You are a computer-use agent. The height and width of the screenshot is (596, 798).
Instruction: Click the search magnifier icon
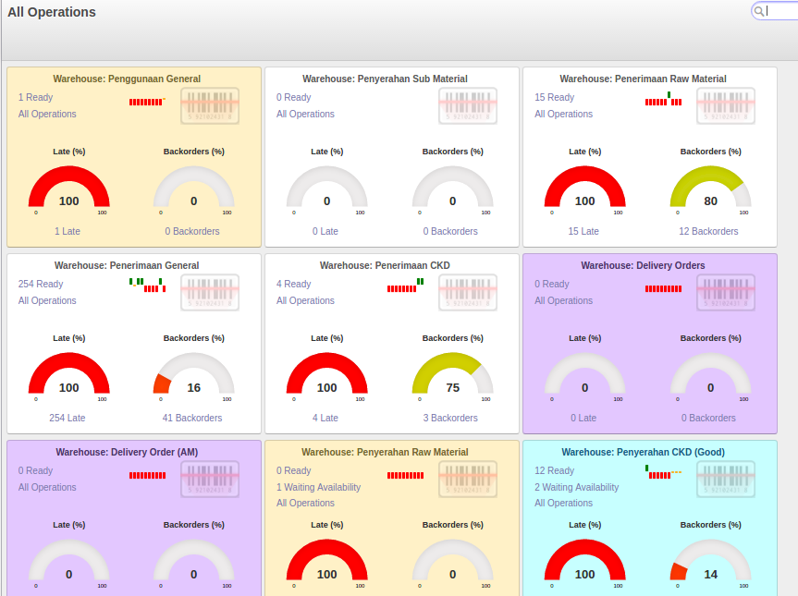pyautogui.click(x=759, y=11)
